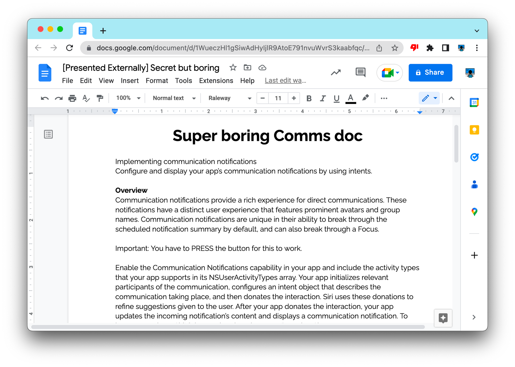Toggle underline formatting

coord(336,98)
